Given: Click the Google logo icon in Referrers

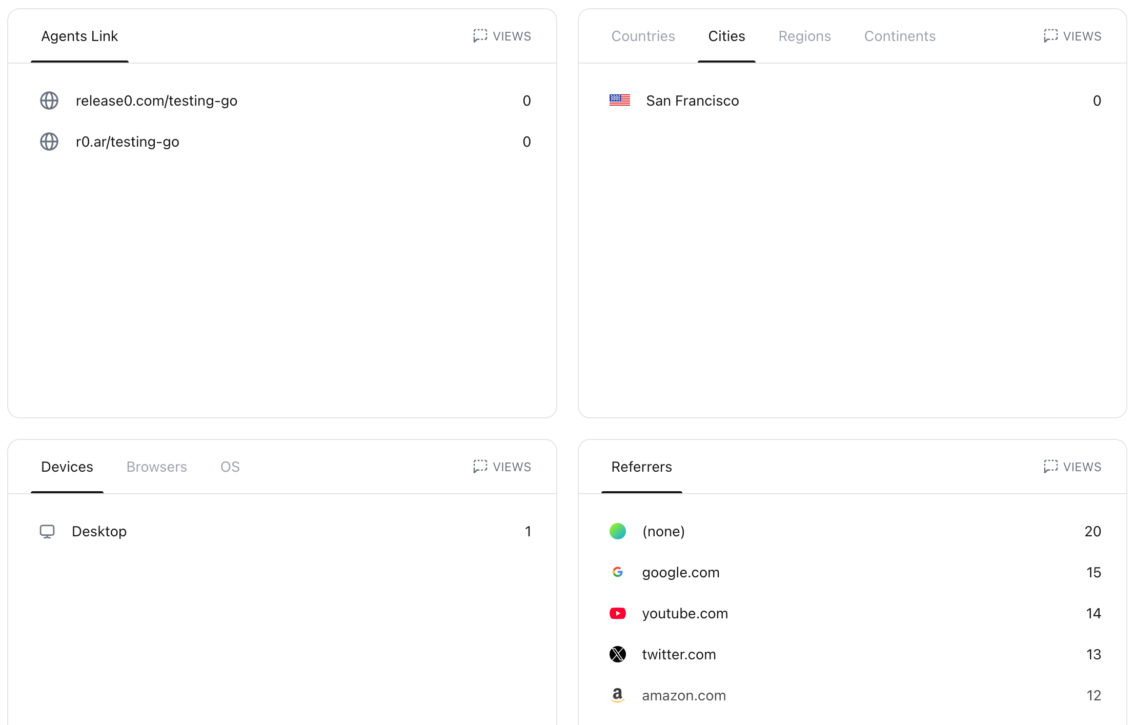Looking at the screenshot, I should 618,572.
